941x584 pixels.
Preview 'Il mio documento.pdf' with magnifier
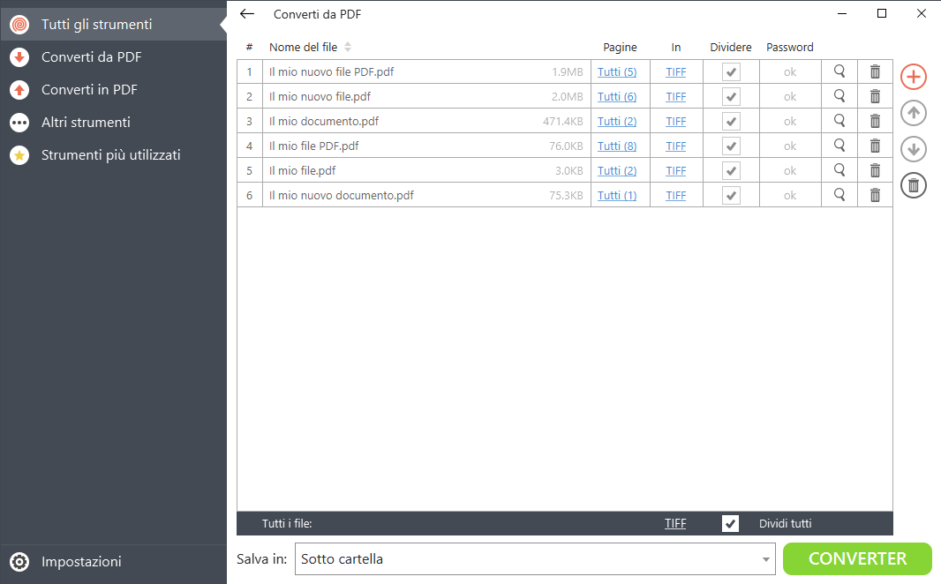point(839,121)
